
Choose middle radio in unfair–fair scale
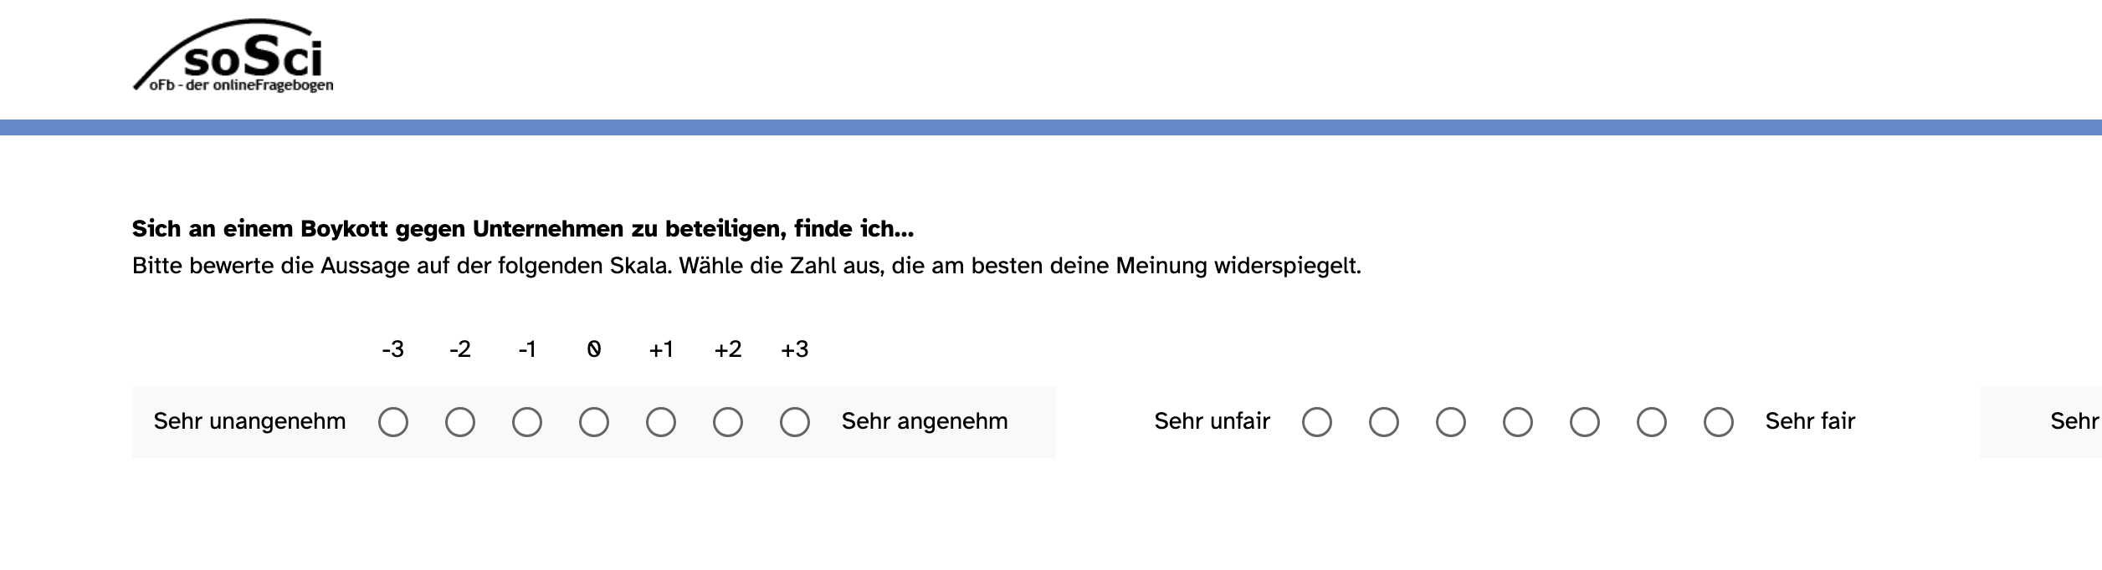(1518, 422)
